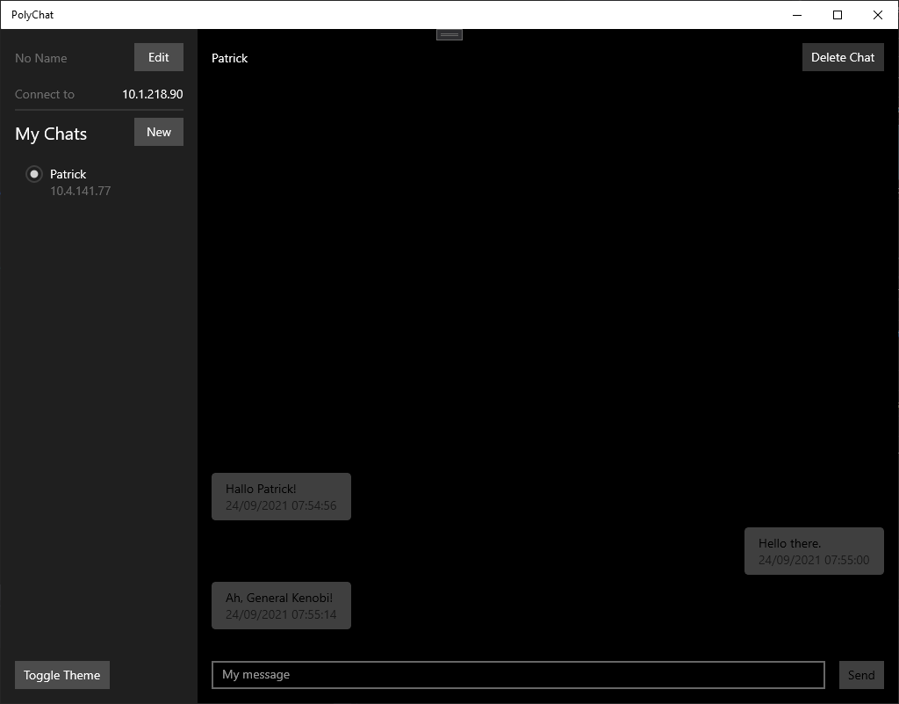
Task: Click the PolyChat title bar text
Action: [32, 14]
